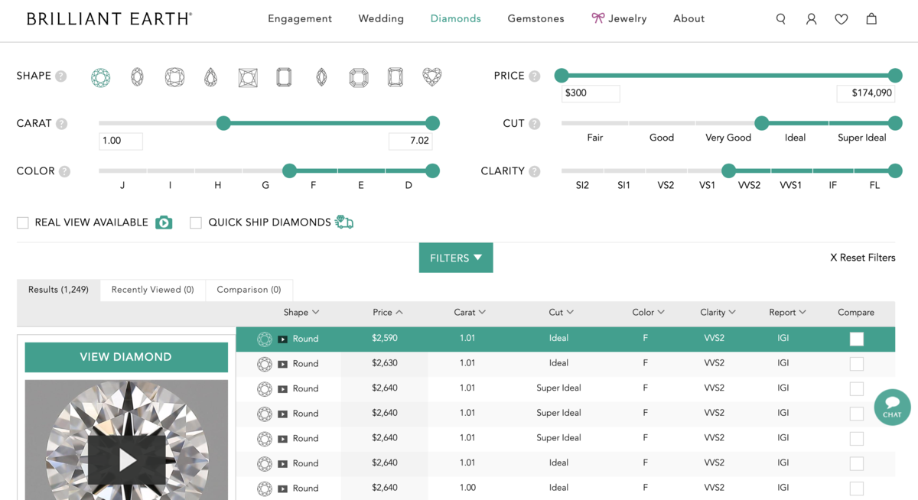Open the Engagement menu
This screenshot has height=500, width=918.
(x=300, y=19)
